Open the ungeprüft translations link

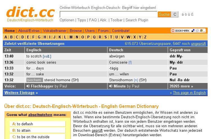(x=198, y=43)
